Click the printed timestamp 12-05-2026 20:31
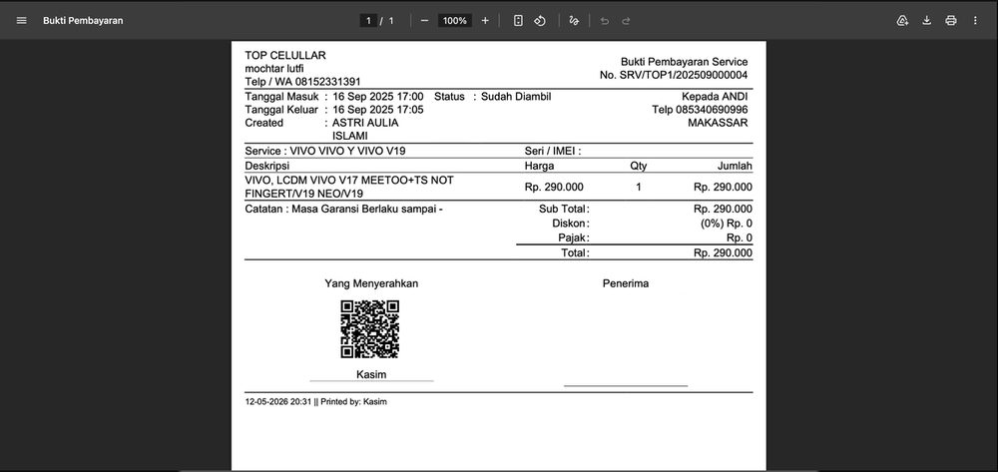The width and height of the screenshot is (998, 472). pyautogui.click(x=278, y=402)
